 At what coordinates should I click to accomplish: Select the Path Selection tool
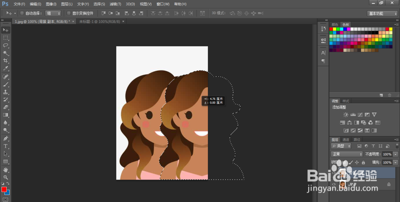click(x=5, y=154)
